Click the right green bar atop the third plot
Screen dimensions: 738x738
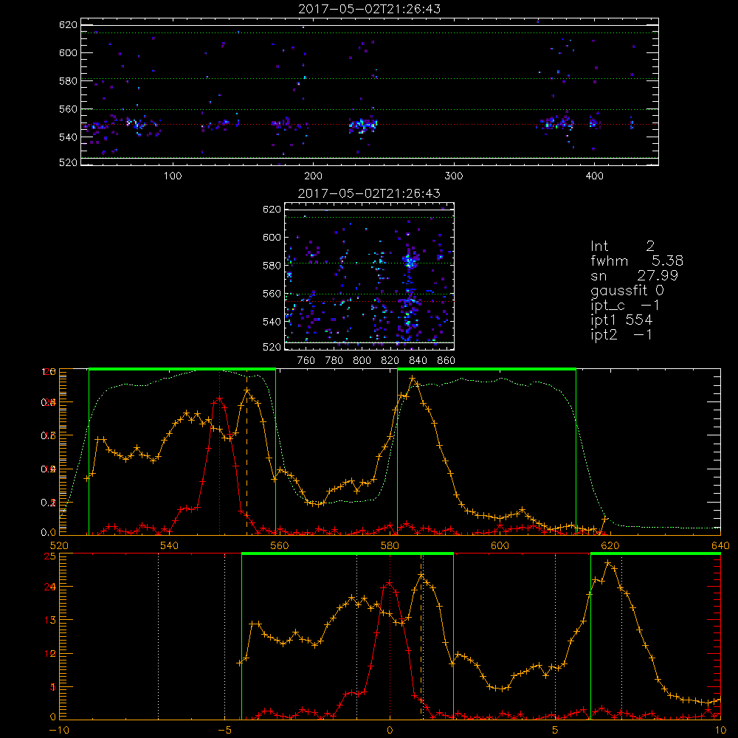pyautogui.click(x=486, y=369)
